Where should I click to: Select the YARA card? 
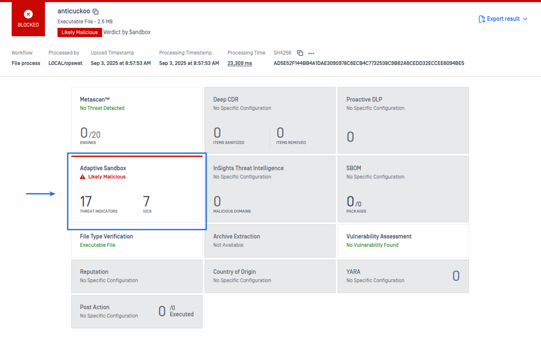pyautogui.click(x=403, y=276)
